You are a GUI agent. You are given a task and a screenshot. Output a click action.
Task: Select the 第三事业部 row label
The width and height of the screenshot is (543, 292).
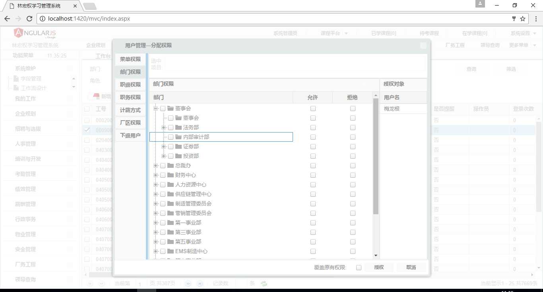[x=188, y=232]
